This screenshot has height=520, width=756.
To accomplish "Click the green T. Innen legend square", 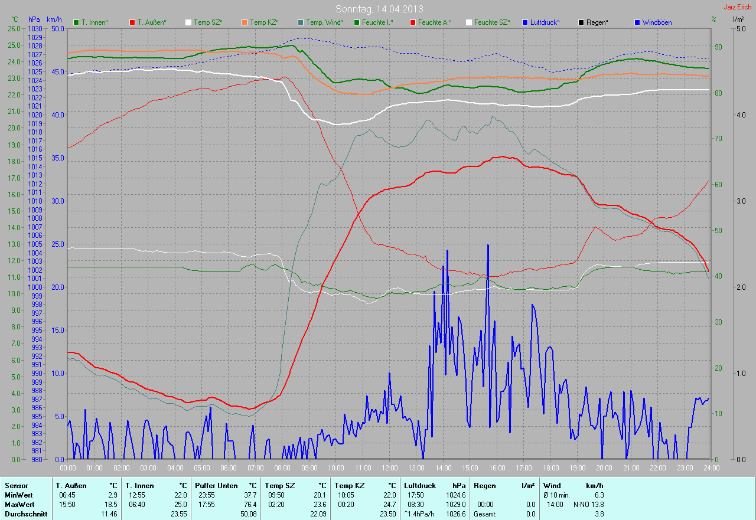I will click(76, 22).
